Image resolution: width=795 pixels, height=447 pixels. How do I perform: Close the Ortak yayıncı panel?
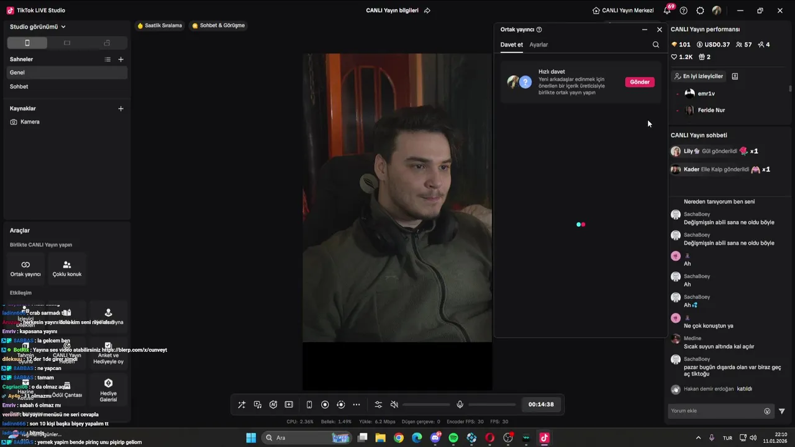click(660, 30)
